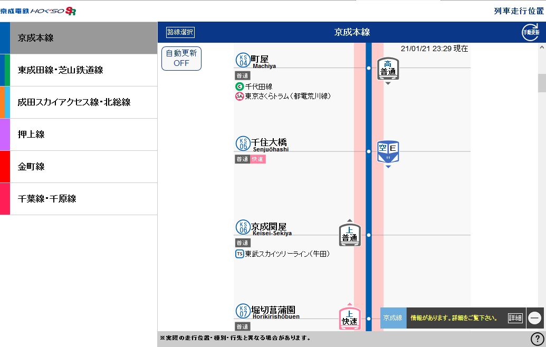Click the 情報があります notice message
Image resolution: width=546 pixels, height=347 pixels.
[x=454, y=318]
